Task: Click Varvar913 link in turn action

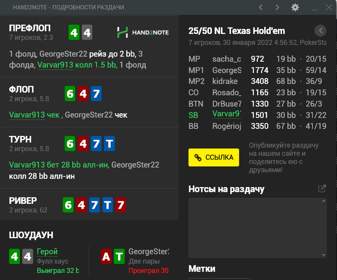Action: point(27,165)
